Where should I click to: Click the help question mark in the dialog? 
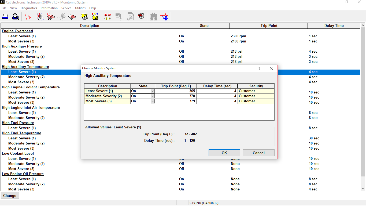pyautogui.click(x=259, y=68)
